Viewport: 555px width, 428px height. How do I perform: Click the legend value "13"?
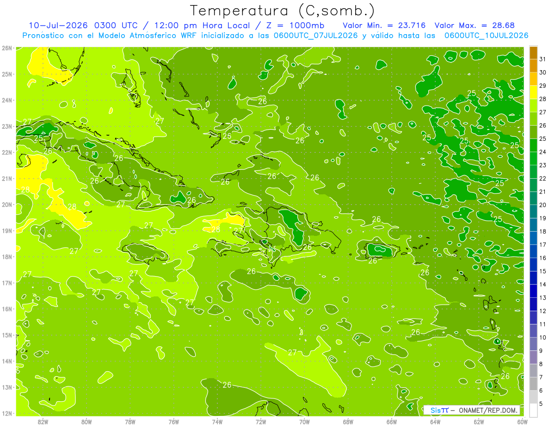pyautogui.click(x=543, y=298)
